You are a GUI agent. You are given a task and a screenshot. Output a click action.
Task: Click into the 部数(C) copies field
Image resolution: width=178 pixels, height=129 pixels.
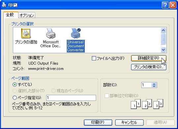(x=146, y=85)
